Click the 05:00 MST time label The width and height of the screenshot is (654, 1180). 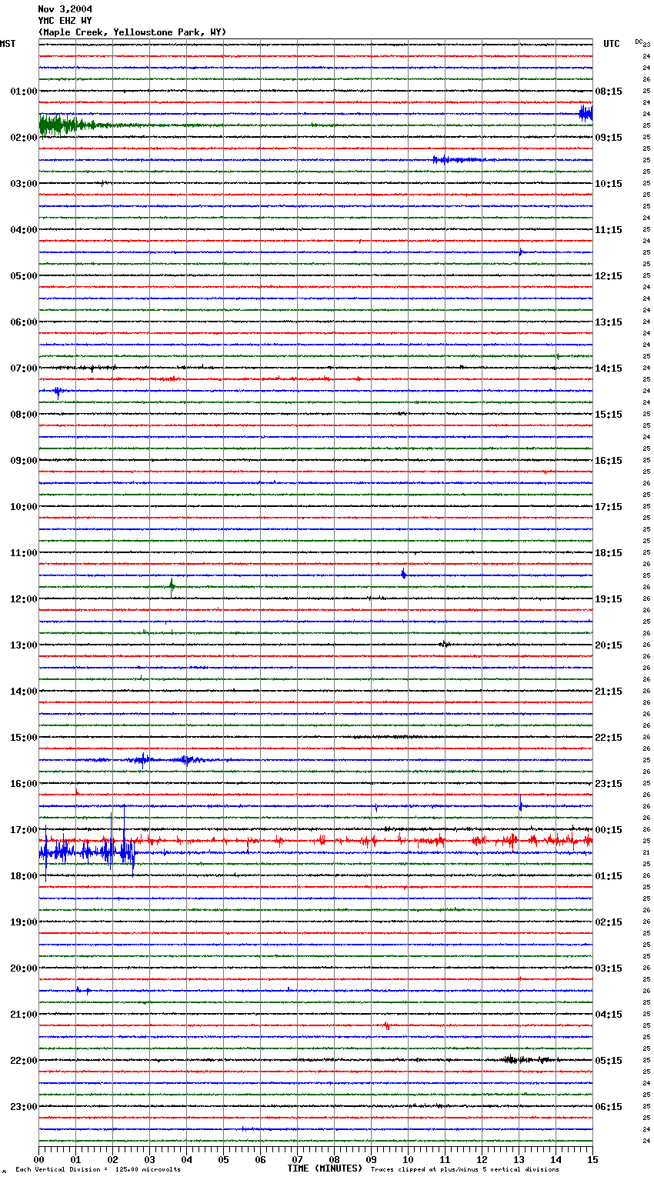click(23, 276)
